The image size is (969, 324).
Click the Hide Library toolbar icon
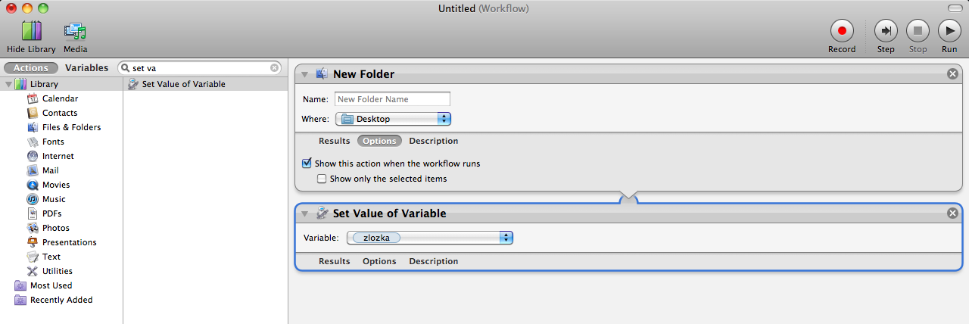click(x=31, y=31)
